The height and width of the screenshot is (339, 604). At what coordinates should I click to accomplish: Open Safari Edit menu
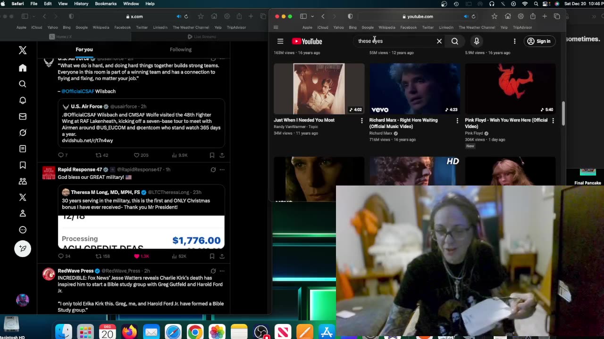(x=48, y=4)
